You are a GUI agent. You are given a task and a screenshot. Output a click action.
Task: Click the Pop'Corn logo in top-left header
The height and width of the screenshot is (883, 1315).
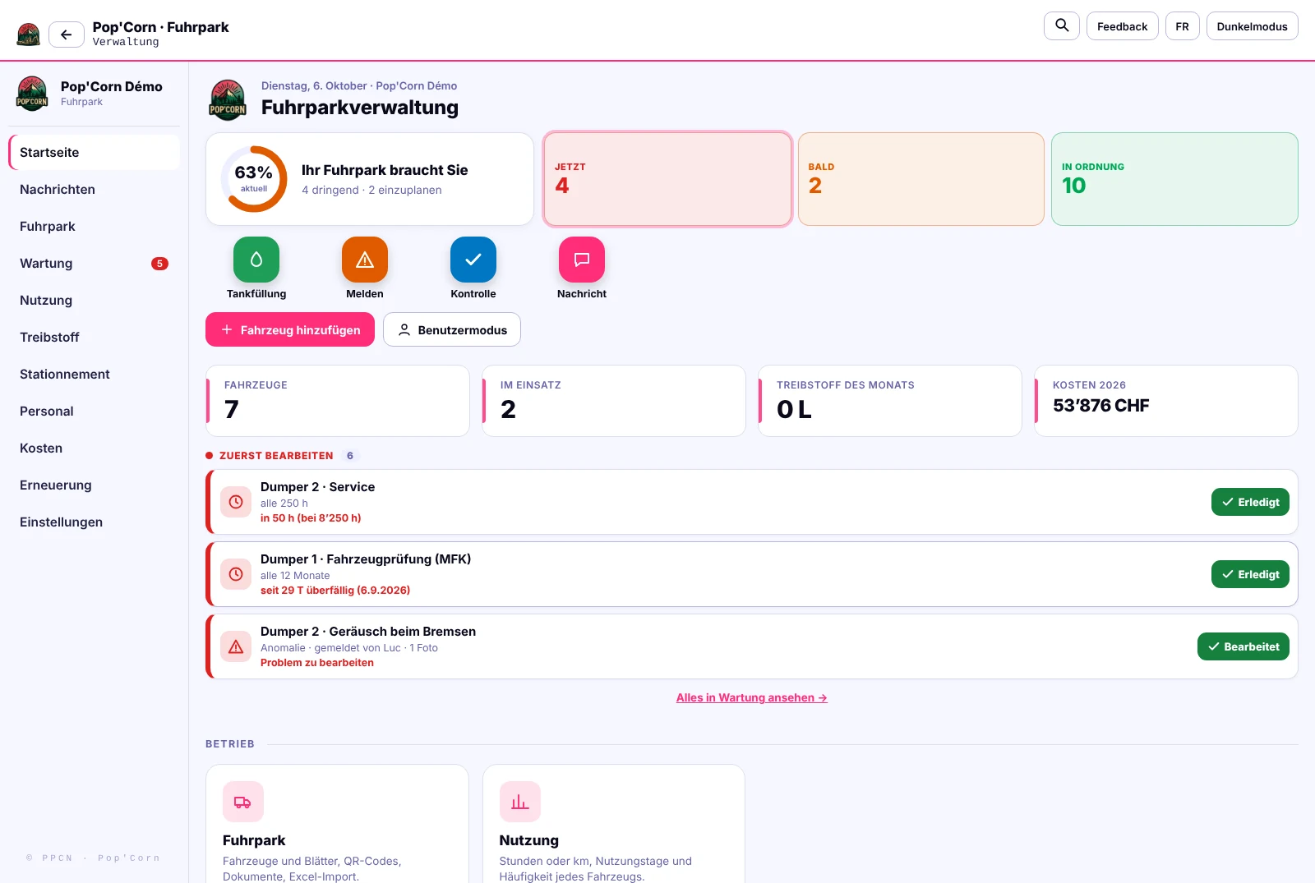[29, 34]
